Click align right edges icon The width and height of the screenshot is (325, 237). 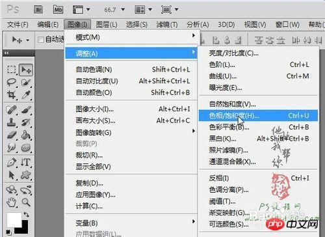238,40
